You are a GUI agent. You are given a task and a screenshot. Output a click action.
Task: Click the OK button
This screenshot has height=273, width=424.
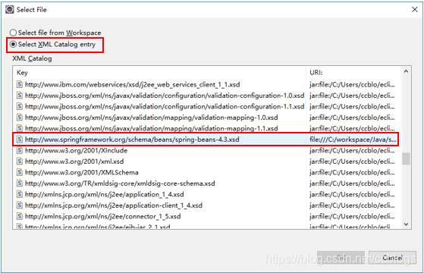click(x=341, y=258)
